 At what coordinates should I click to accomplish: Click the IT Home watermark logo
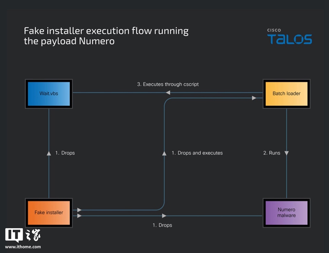click(23, 235)
